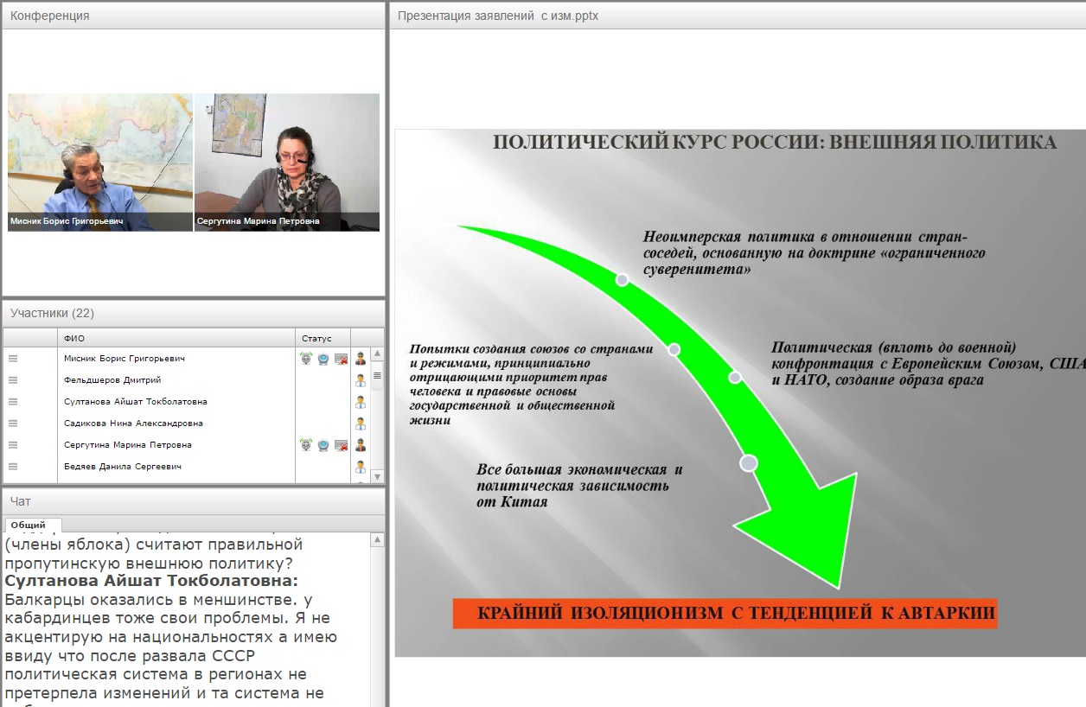Open row menu icon for Фельдшеров Дмитрий
Screen dimensions: 1086x707
[13, 380]
